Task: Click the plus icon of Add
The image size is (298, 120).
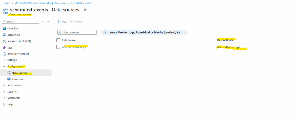Action: pos(59,21)
